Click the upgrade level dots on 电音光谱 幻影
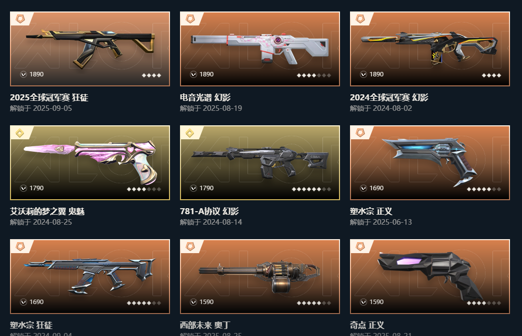 313,75
